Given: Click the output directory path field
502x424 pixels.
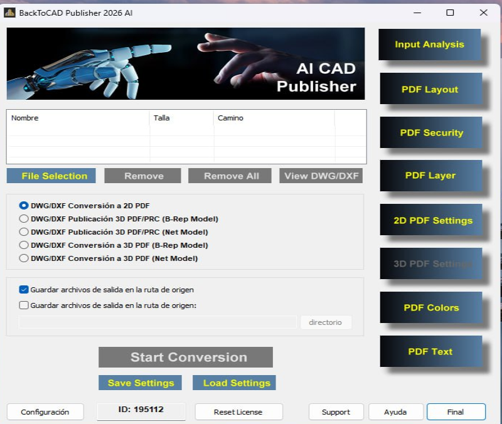Looking at the screenshot, I should pos(158,322).
